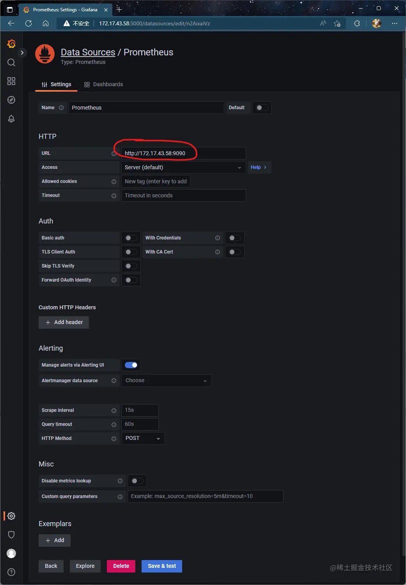Add page to browser favorites
The image size is (406, 585).
[x=337, y=23]
